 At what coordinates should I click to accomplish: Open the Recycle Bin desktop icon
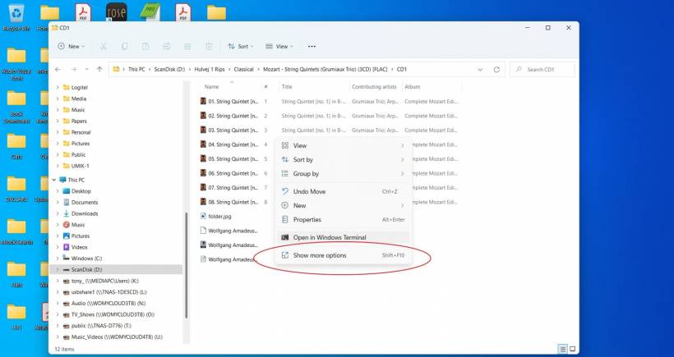(x=16, y=18)
